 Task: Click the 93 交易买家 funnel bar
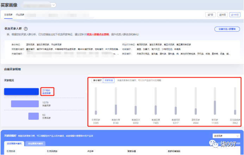(x=33, y=116)
